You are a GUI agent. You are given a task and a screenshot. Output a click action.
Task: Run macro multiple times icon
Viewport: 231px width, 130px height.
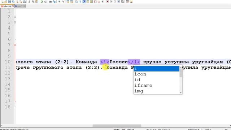click(119, 1)
